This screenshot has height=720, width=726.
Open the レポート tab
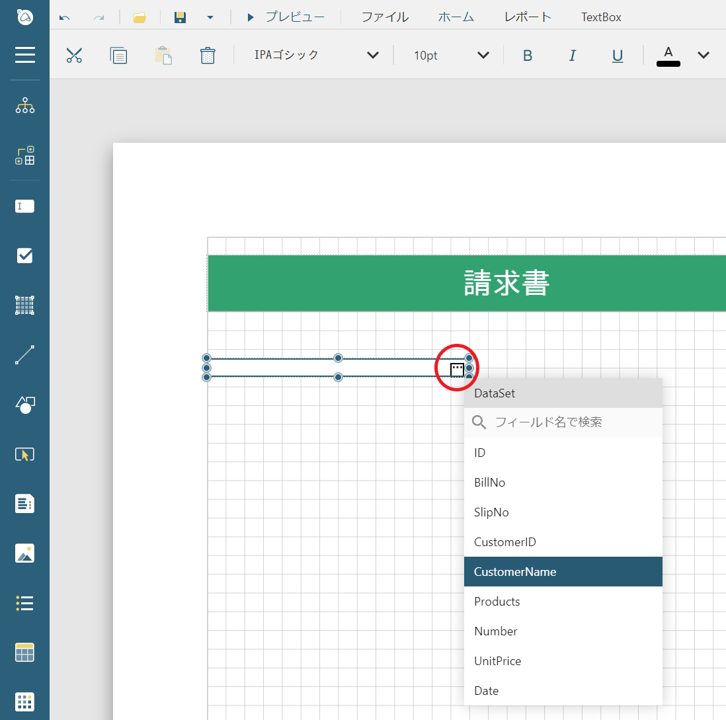point(528,17)
